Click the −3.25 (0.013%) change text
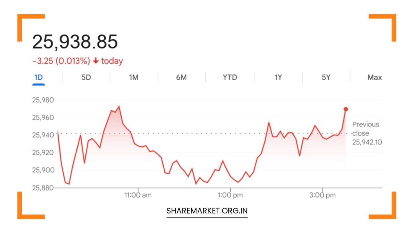This screenshot has height=233, width=414. click(61, 61)
